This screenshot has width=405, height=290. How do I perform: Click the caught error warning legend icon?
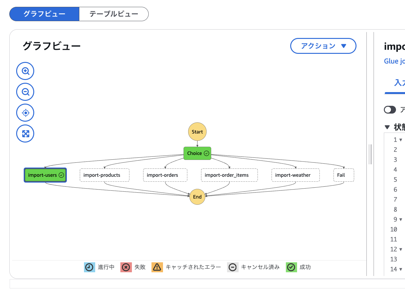[157, 267]
